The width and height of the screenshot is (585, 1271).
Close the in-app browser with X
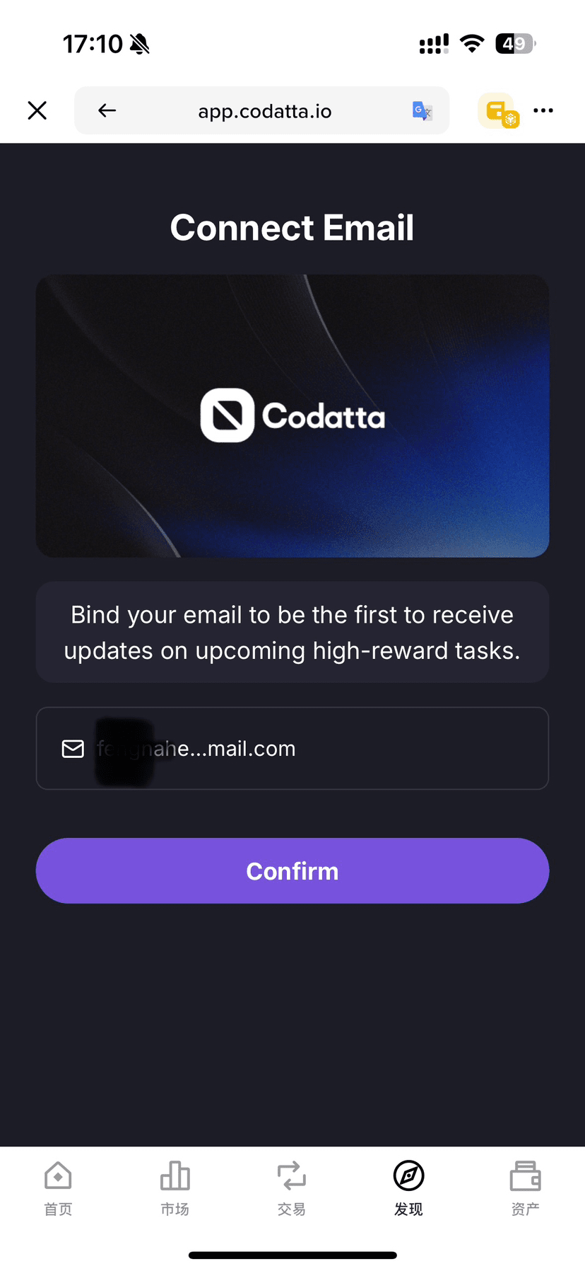(x=37, y=110)
